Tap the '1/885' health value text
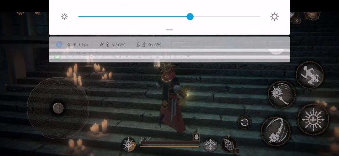This screenshot has height=156, width=339. pyautogui.click(x=146, y=139)
